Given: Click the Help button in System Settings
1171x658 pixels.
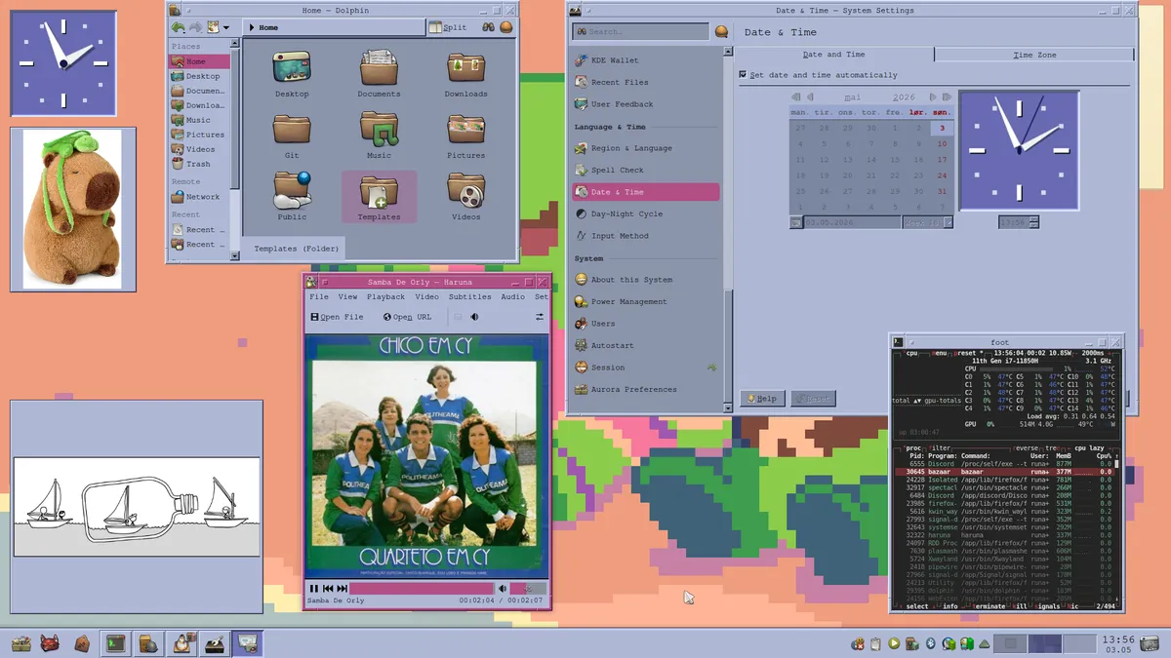Looking at the screenshot, I should (x=762, y=399).
